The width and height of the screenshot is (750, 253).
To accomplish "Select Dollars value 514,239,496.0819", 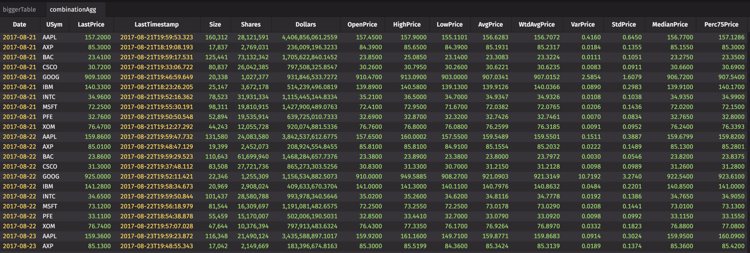I will click(313, 87).
